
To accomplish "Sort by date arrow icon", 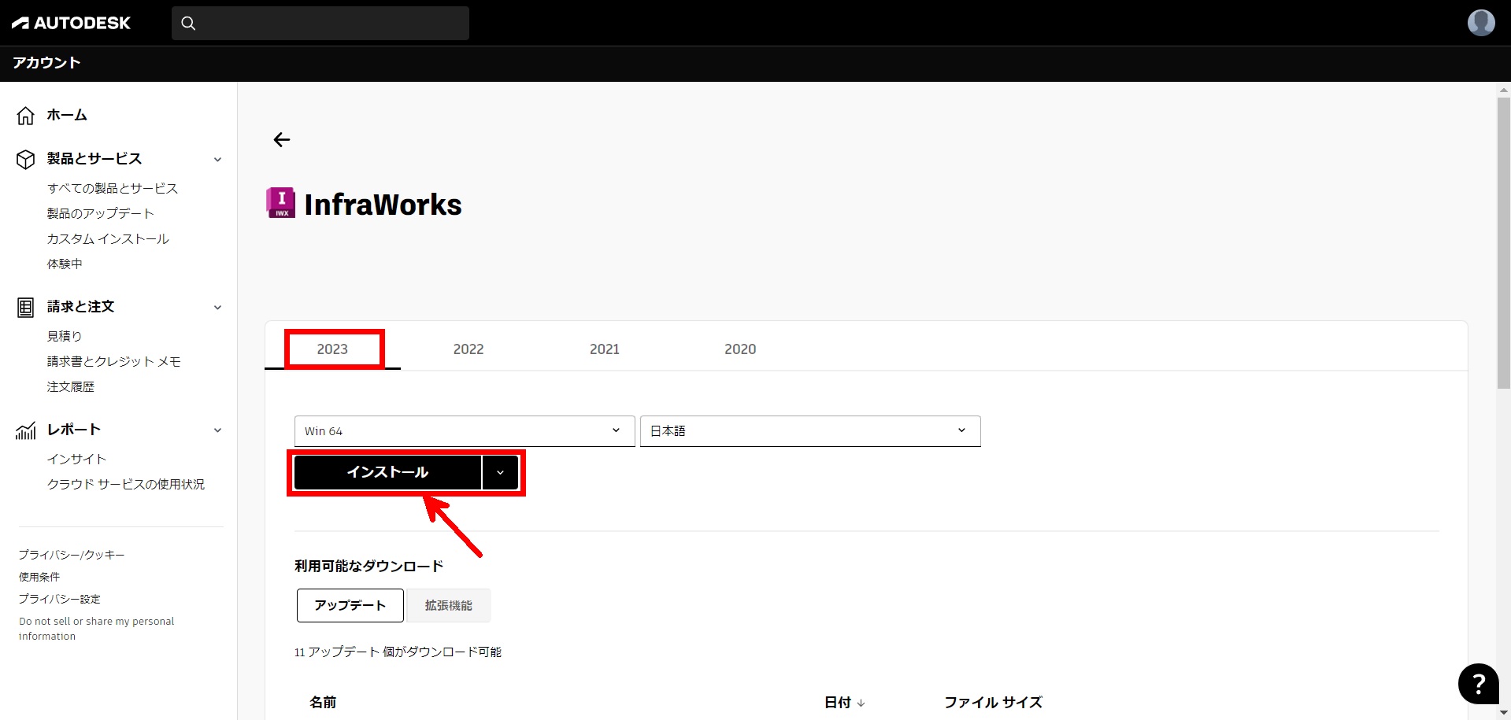I will [x=861, y=703].
